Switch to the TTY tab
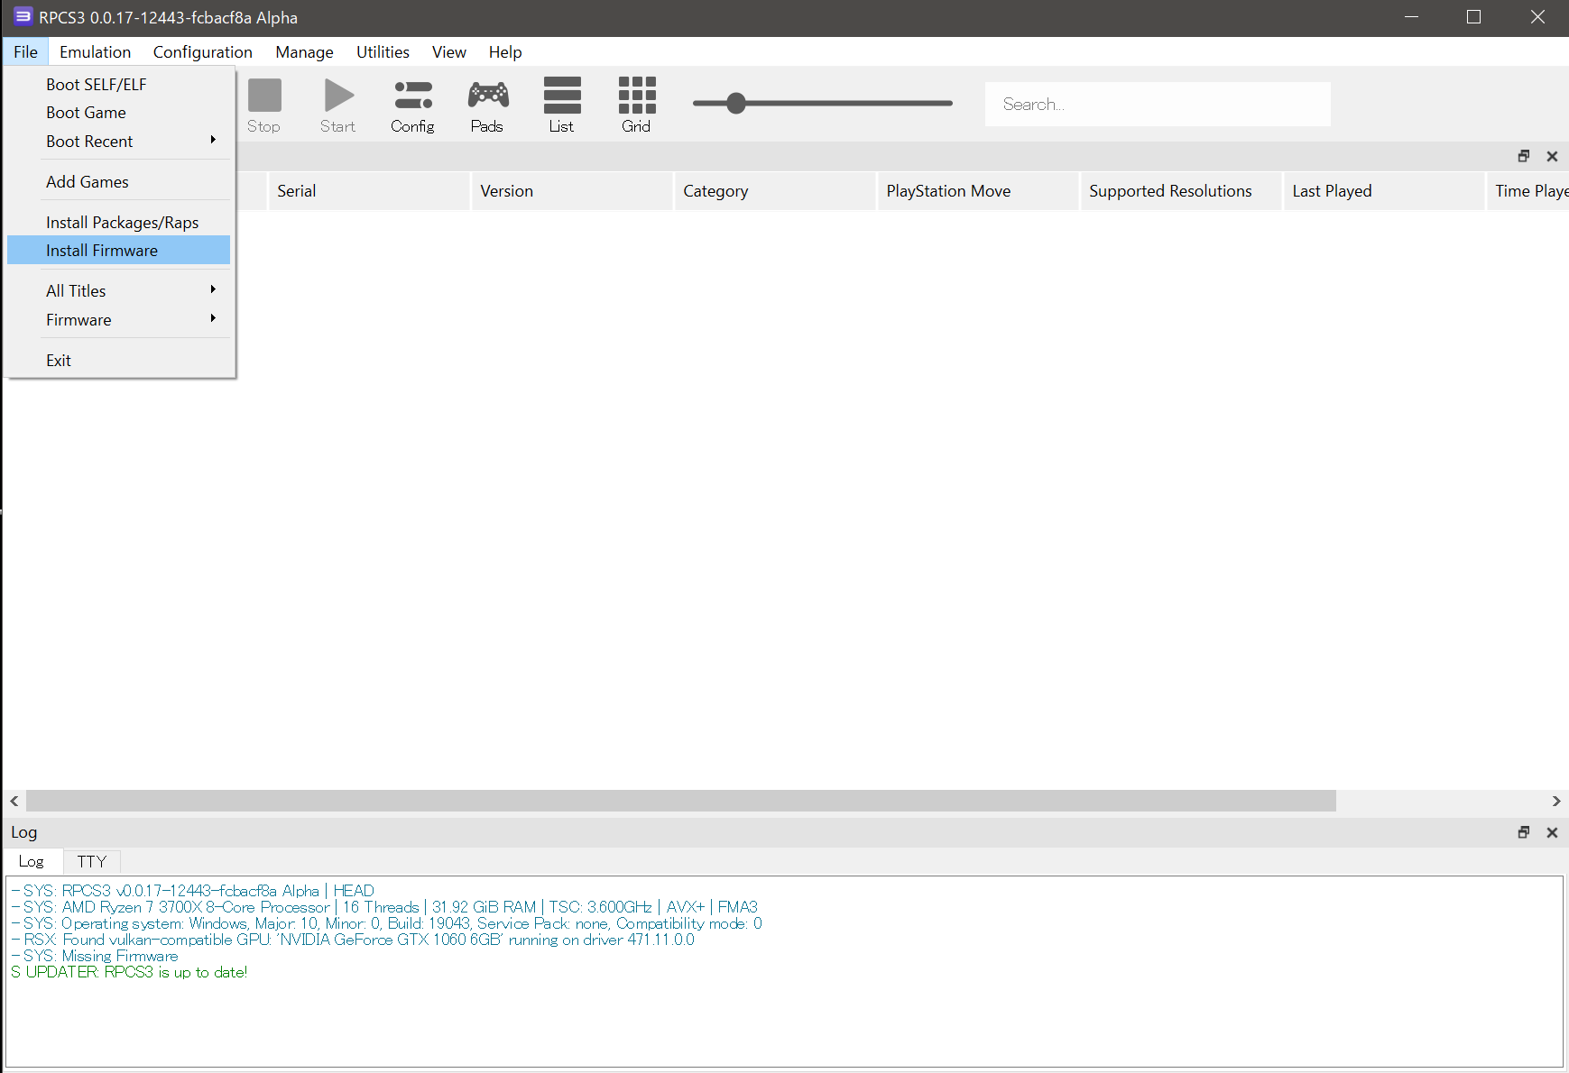Viewport: 1569px width, 1073px height. pyautogui.click(x=91, y=861)
